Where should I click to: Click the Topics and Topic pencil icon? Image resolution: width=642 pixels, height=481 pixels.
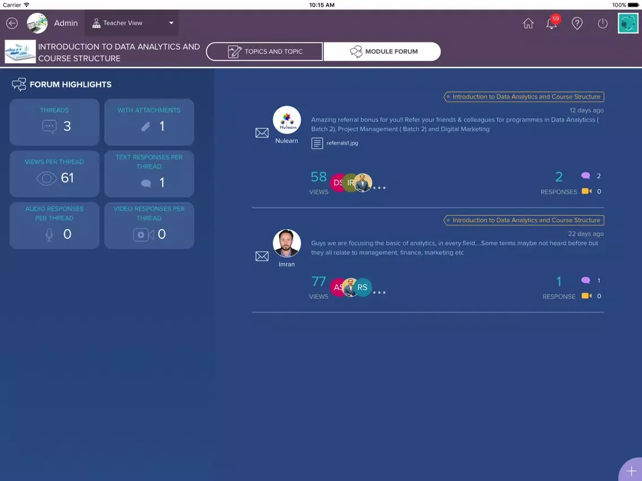coord(235,51)
